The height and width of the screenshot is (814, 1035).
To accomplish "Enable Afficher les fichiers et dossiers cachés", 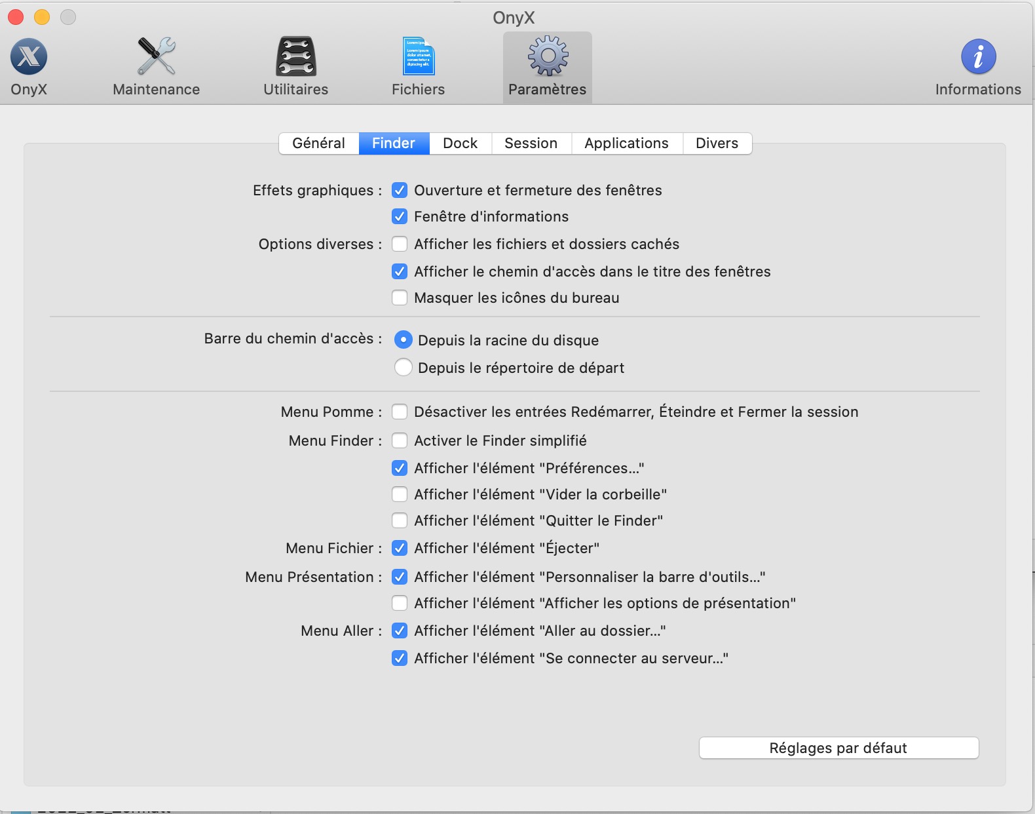I will pyautogui.click(x=400, y=244).
